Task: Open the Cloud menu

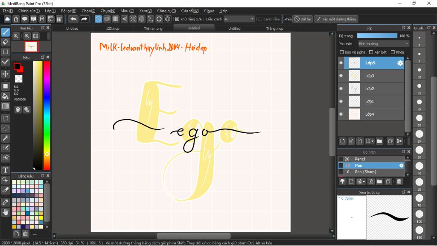Action: point(209,11)
